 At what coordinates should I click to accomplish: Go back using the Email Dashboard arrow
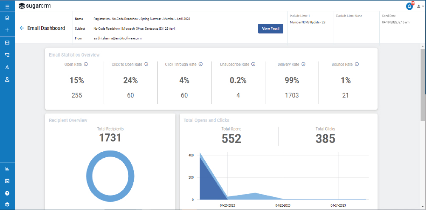tap(22, 28)
